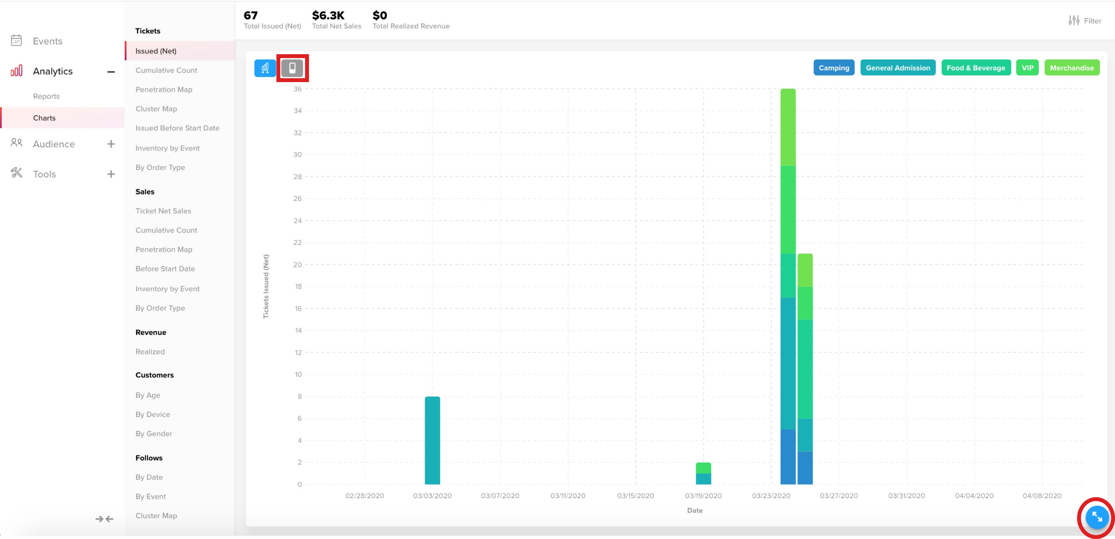Open Customers By Age chart
The height and width of the screenshot is (539, 1115).
(148, 395)
